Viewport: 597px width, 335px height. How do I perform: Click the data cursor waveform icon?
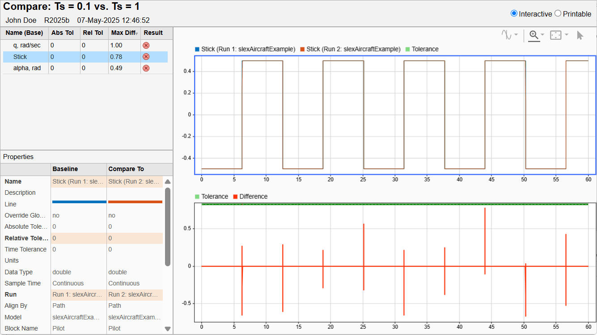[507, 35]
